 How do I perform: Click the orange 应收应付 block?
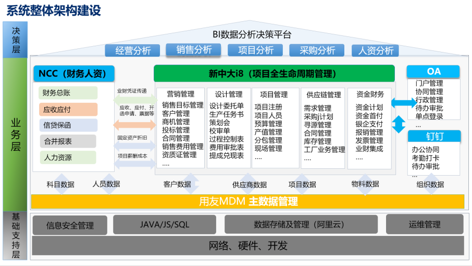68,110
